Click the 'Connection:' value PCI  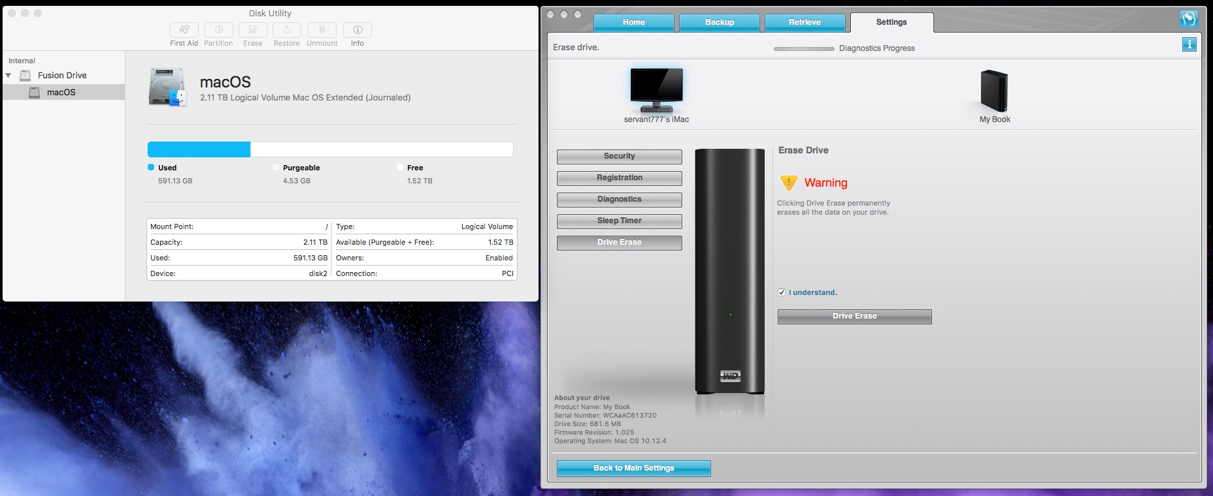[508, 273]
